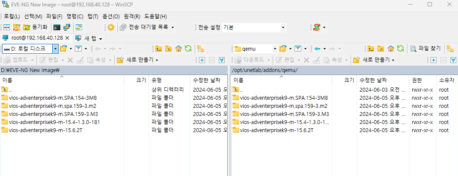Click the remote panel selection filter icon
Screen dimensions: 458x176
pos(453,60)
